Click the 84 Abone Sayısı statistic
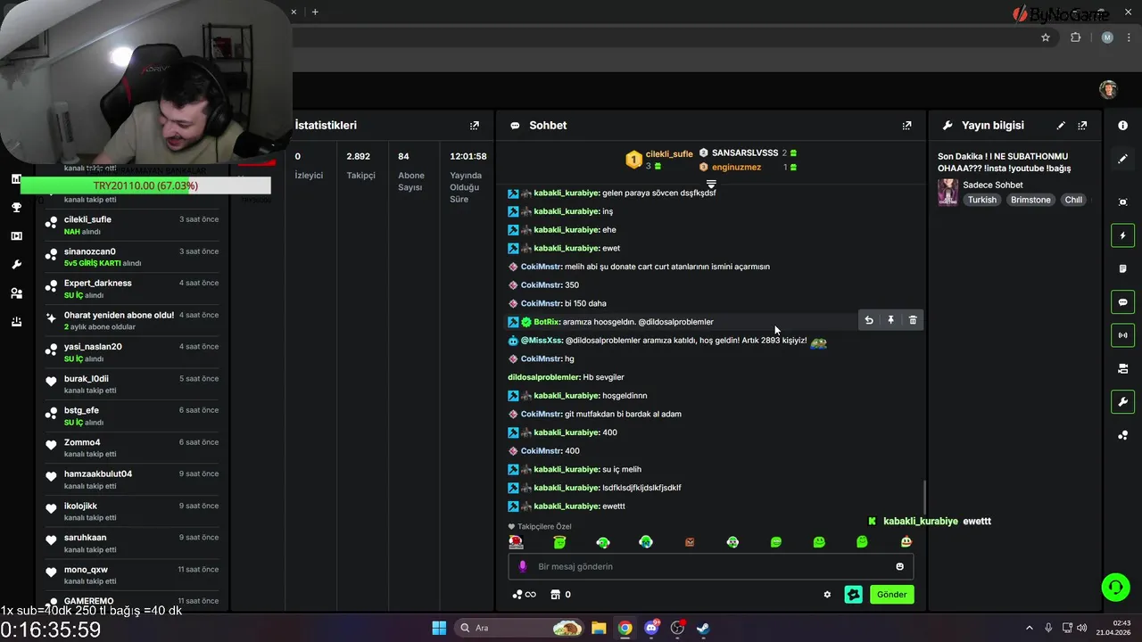 click(411, 172)
